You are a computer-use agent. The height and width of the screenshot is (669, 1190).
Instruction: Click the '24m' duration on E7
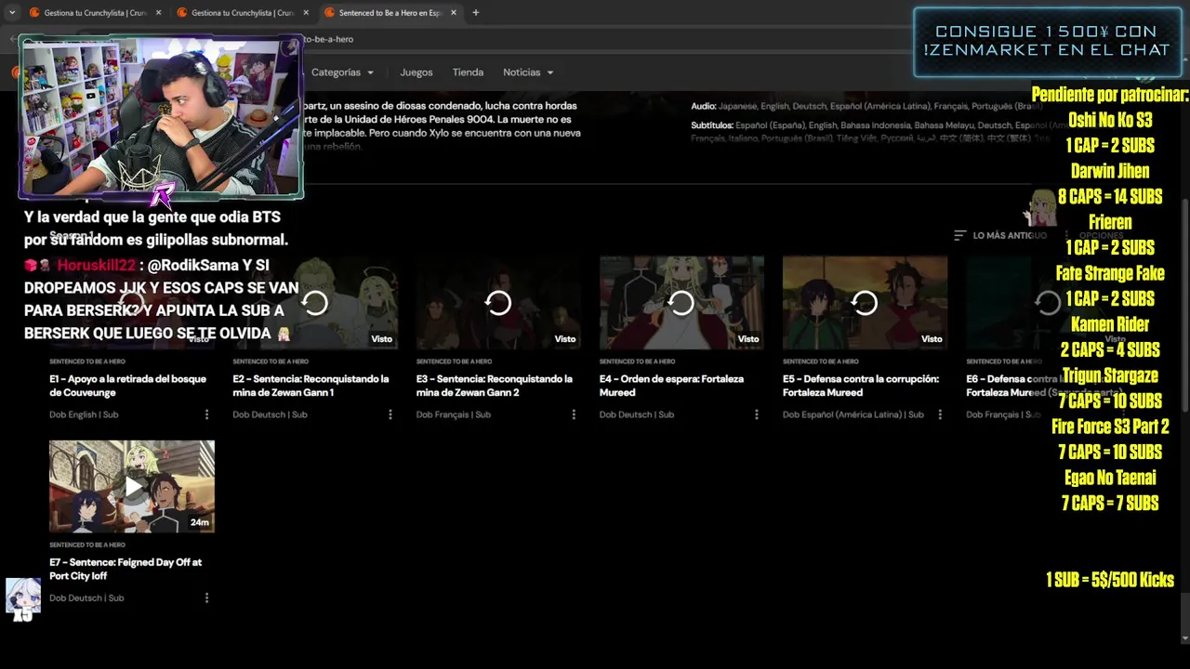[199, 523]
